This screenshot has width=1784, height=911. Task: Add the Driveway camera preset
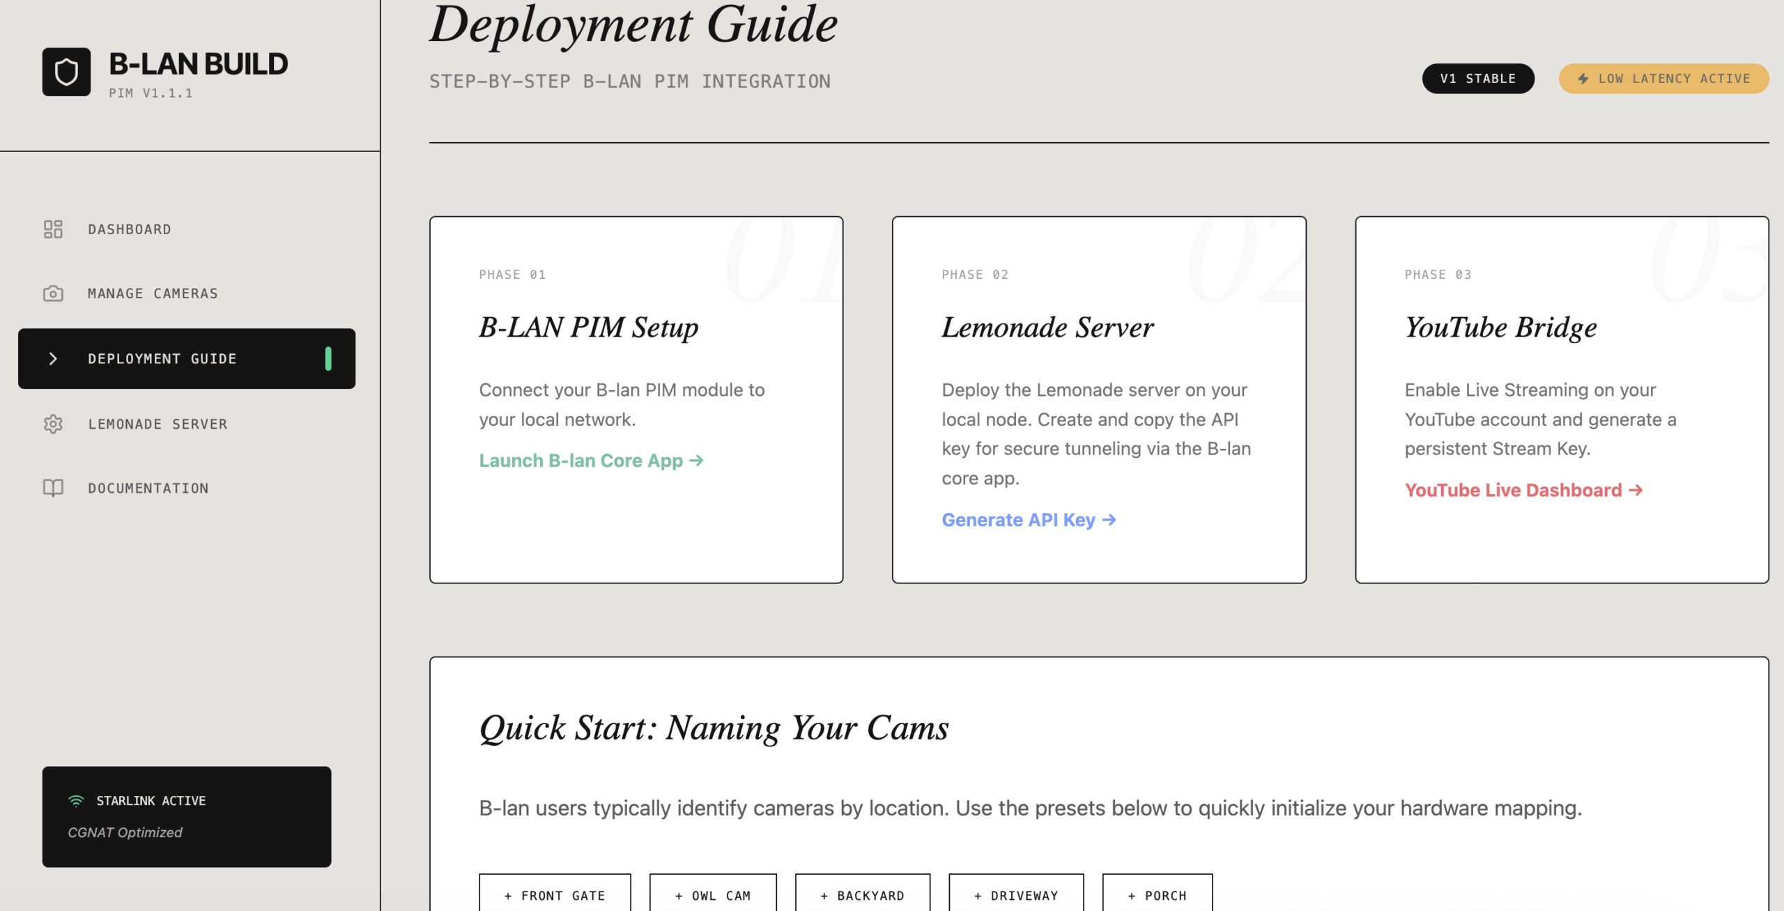coord(1016,895)
